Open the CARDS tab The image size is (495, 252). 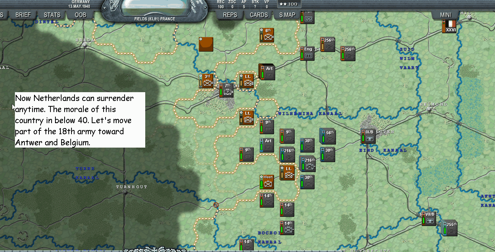(x=259, y=15)
